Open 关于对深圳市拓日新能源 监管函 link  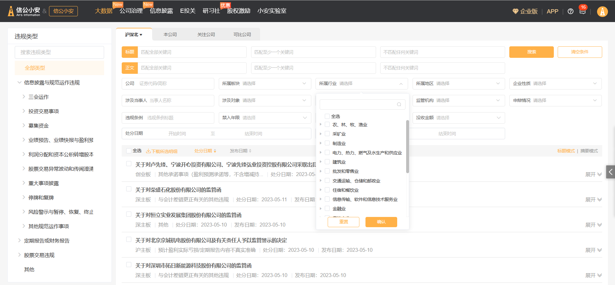[193, 266]
